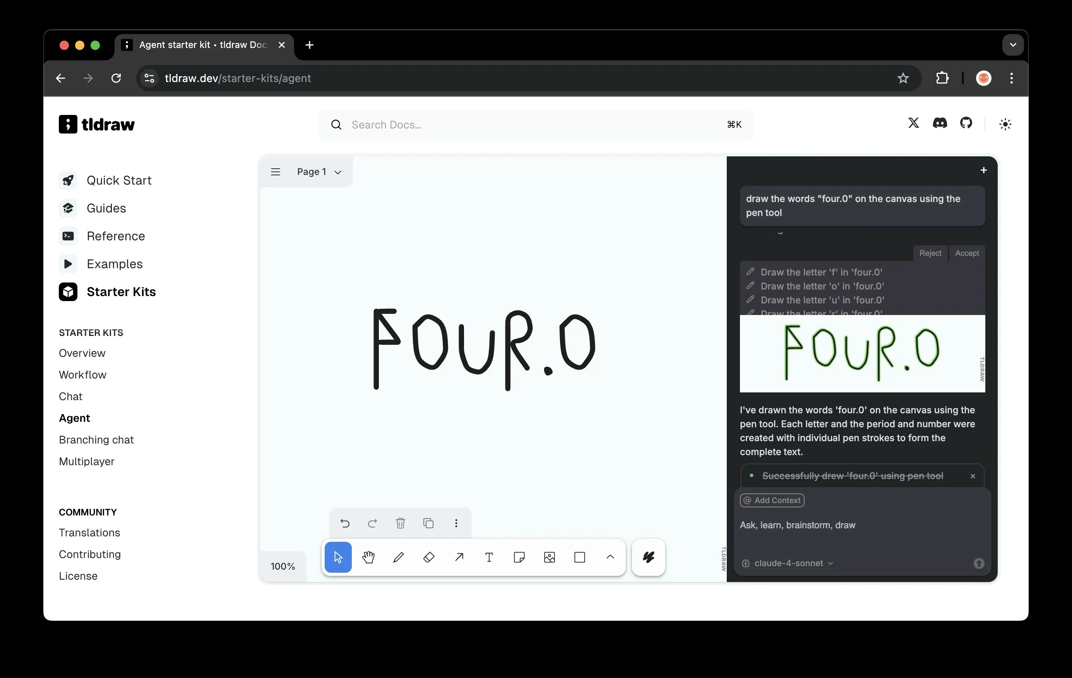The image size is (1072, 678).
Task: Select the Draw pencil tool
Action: tap(399, 557)
